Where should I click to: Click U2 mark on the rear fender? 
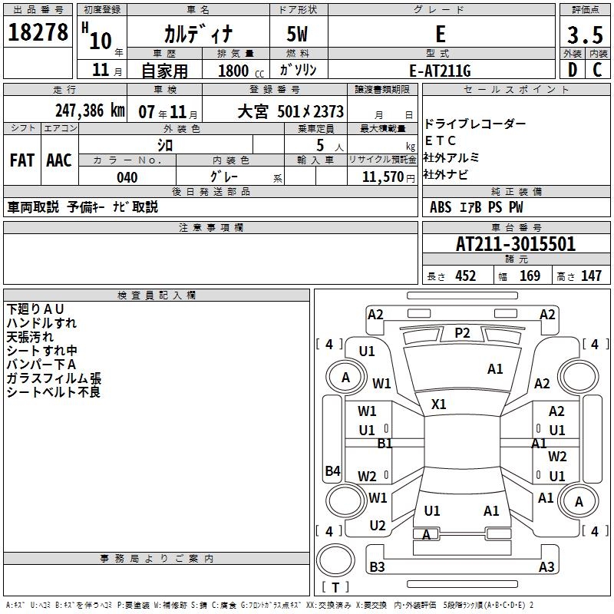(378, 526)
